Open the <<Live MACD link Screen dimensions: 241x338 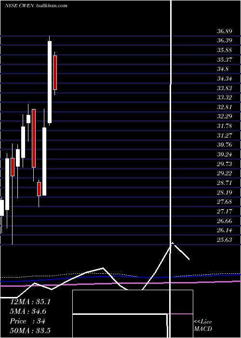[203, 325]
